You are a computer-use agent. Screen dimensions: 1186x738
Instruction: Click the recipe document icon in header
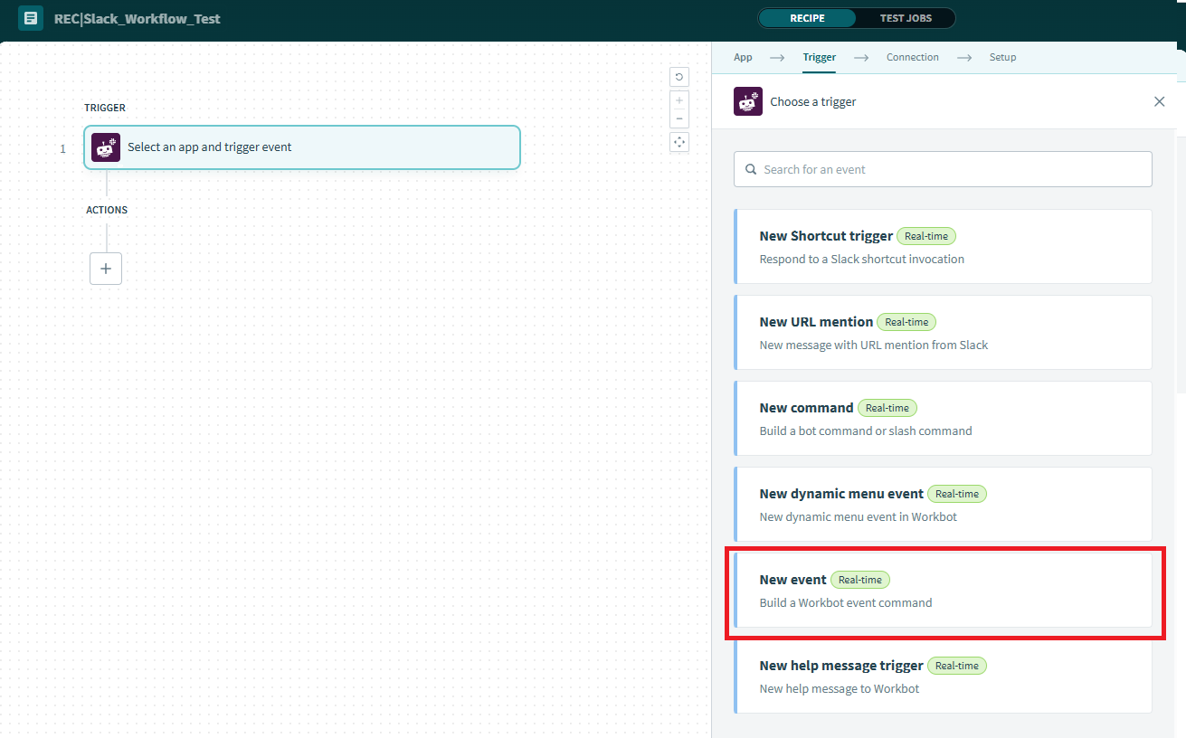(x=31, y=18)
